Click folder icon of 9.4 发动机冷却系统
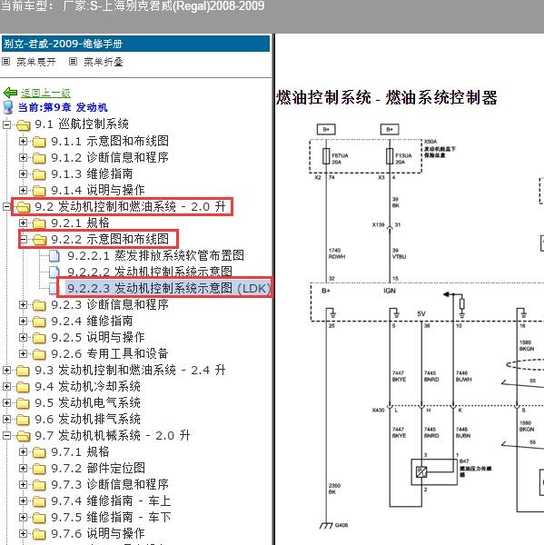 click(x=23, y=387)
